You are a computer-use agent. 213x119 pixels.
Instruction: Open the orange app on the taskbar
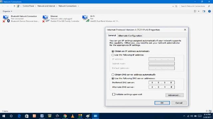point(34,116)
